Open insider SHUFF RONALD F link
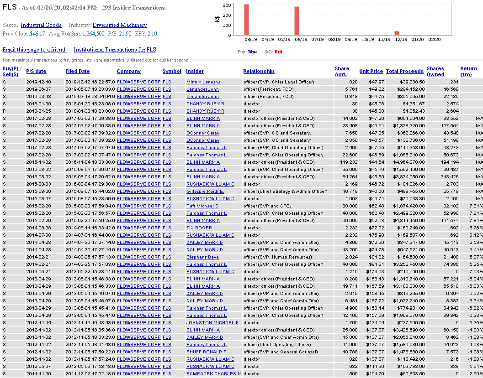Viewport: 483px width, 378px height. click(x=207, y=352)
